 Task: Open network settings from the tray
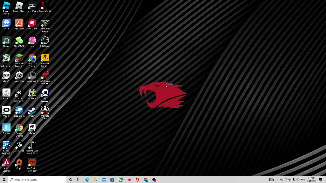pos(298,180)
